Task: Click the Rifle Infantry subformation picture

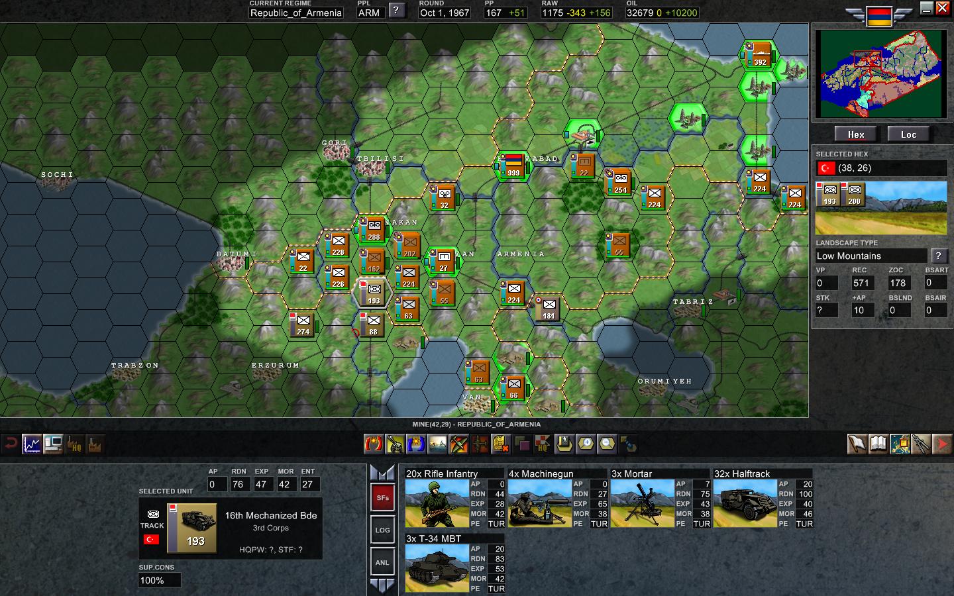Action: (437, 503)
